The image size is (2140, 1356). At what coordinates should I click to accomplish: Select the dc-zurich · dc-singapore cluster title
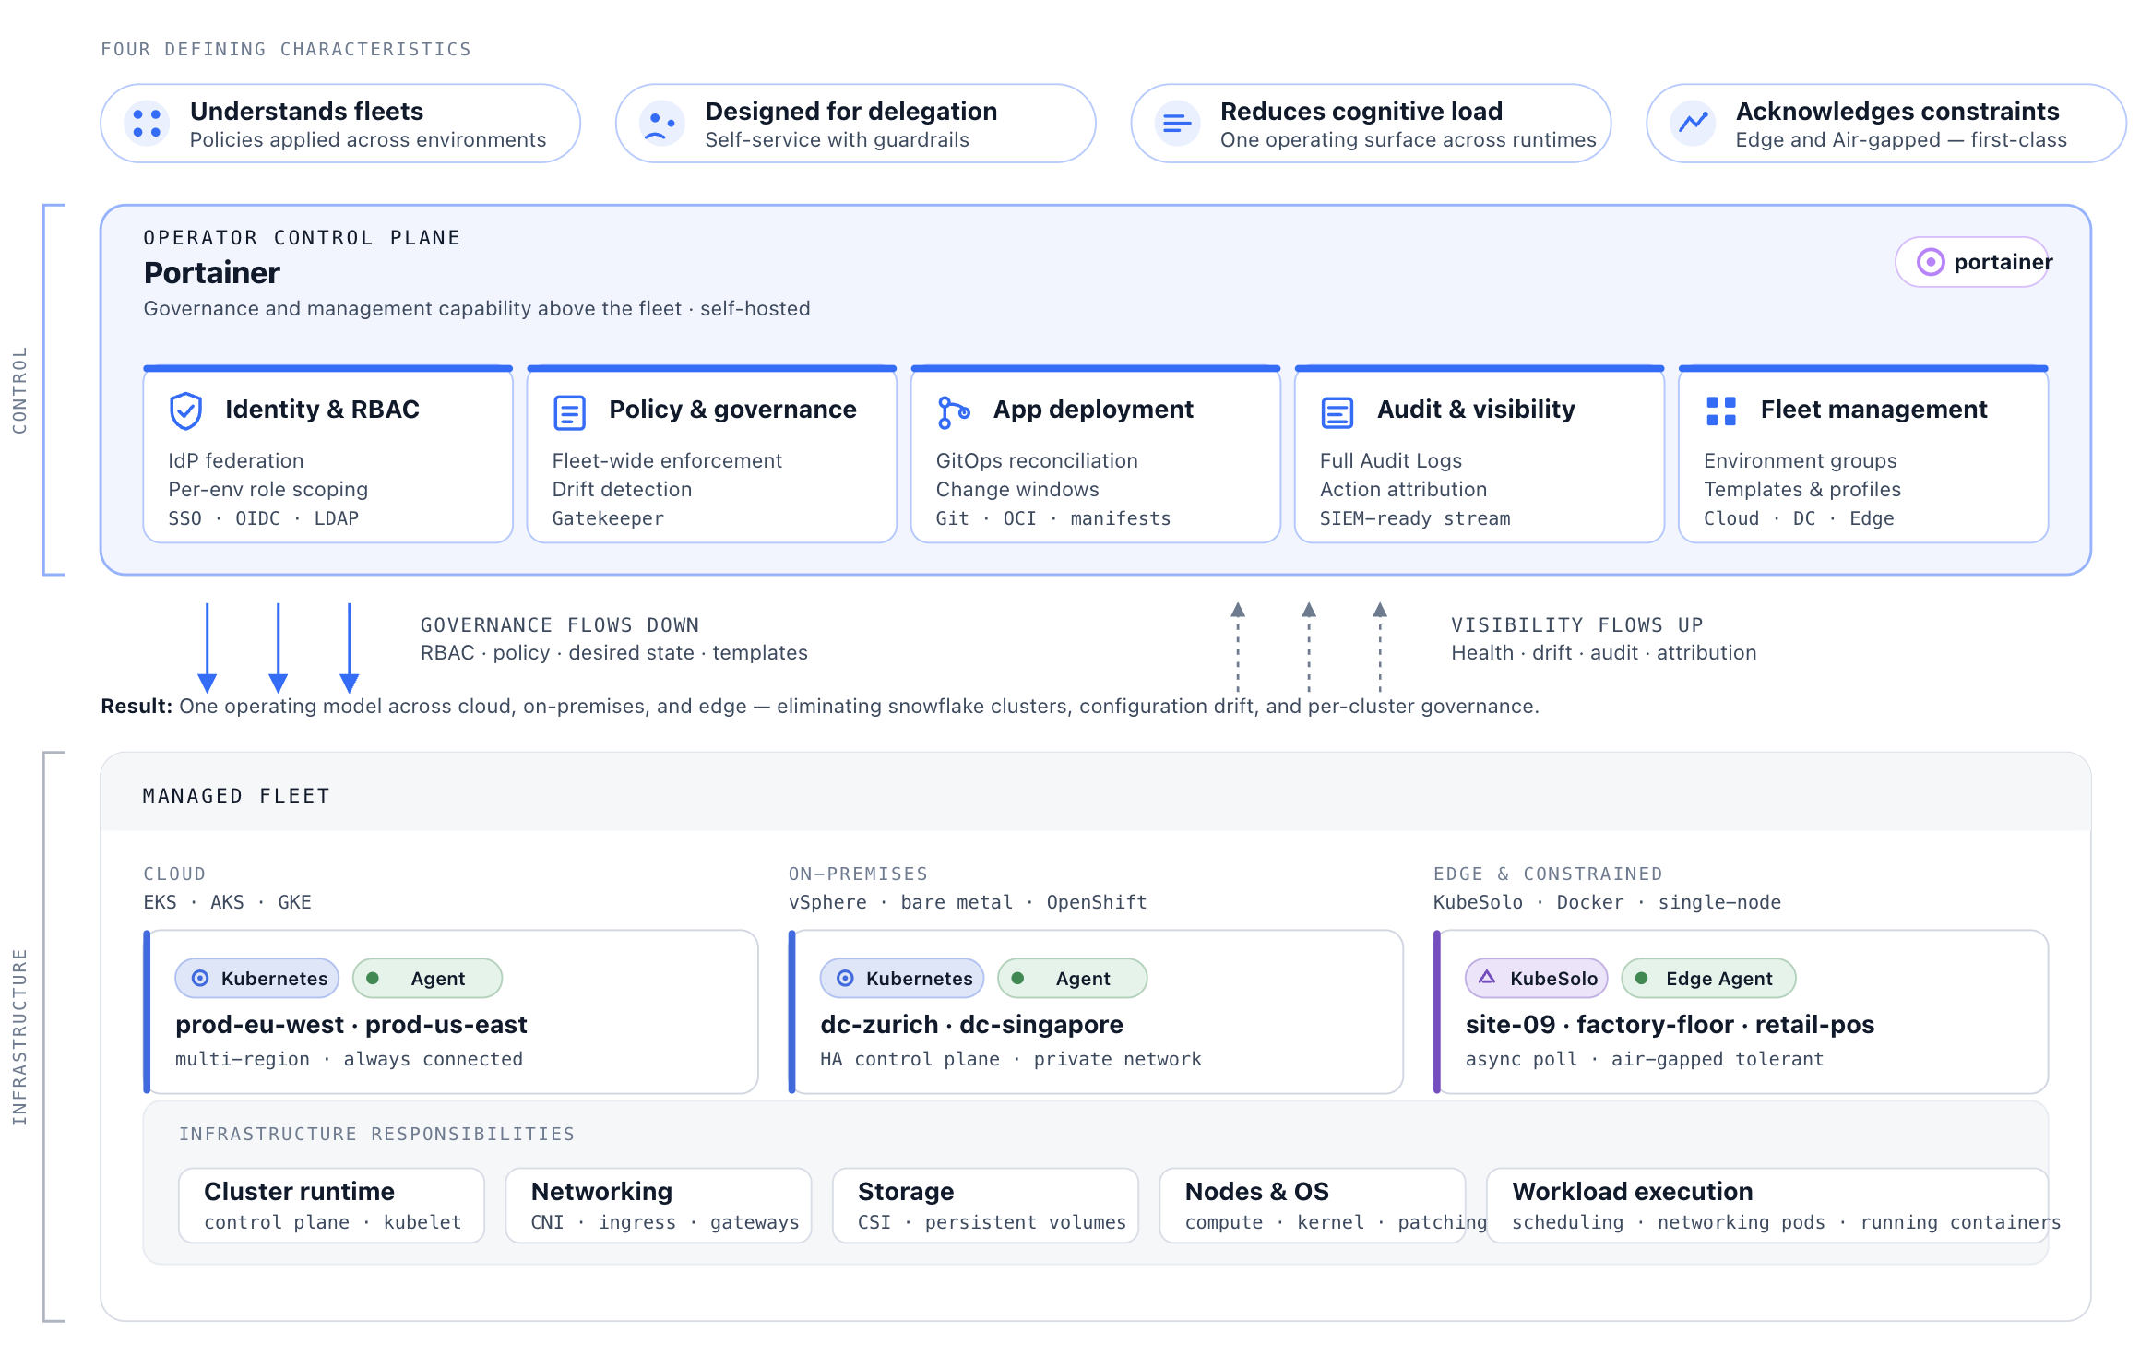pyautogui.click(x=971, y=1025)
